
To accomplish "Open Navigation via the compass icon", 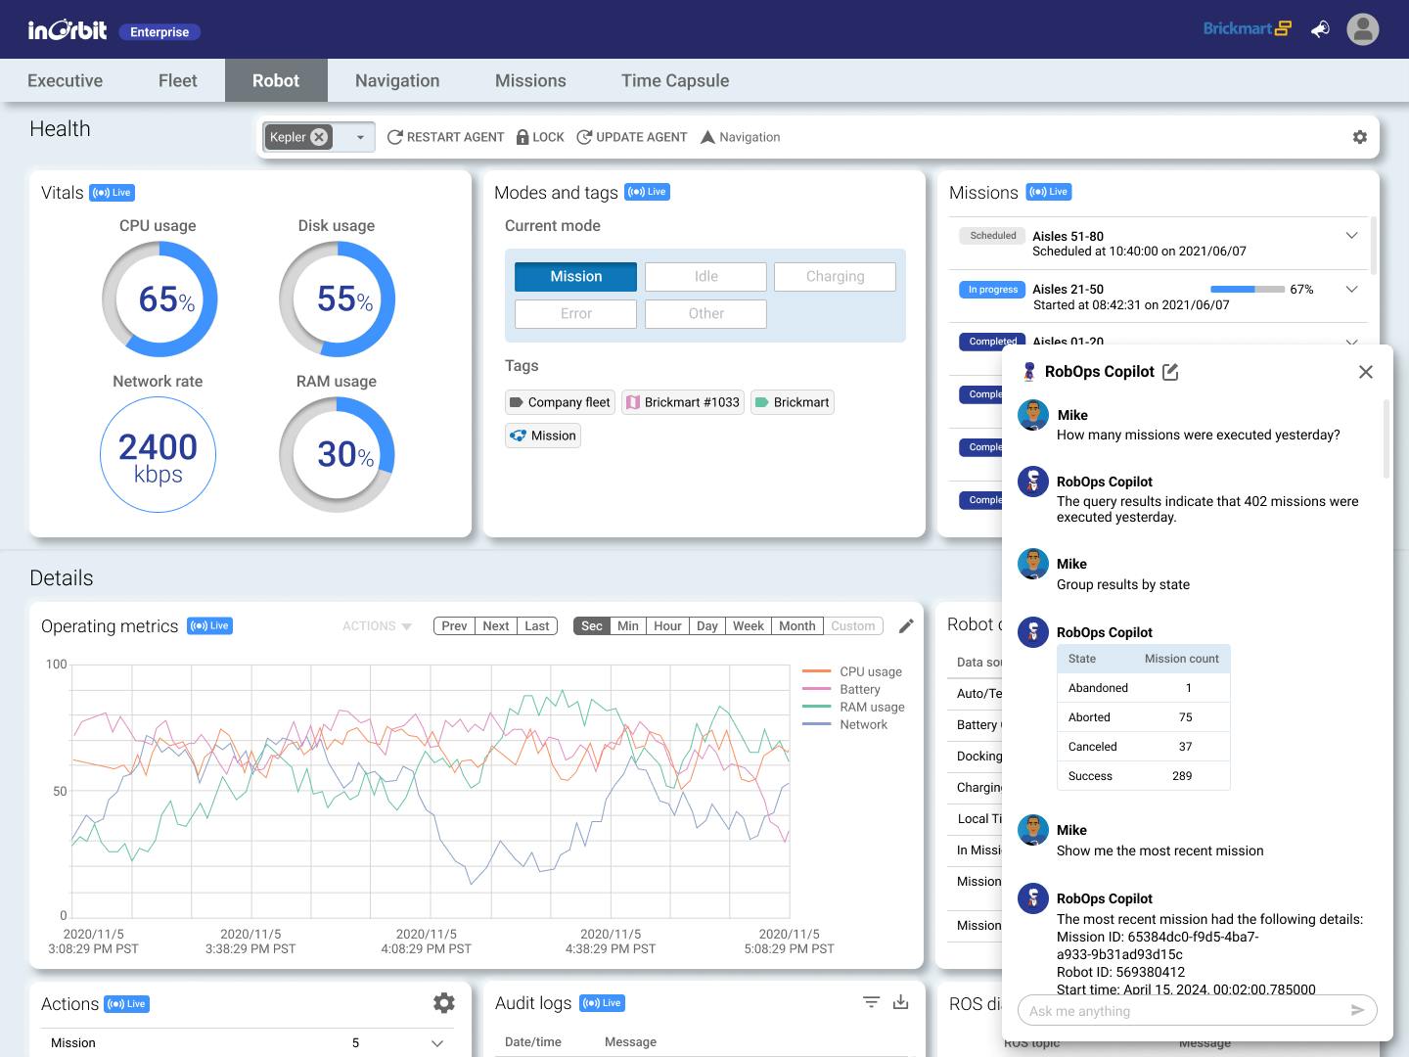I will (707, 137).
